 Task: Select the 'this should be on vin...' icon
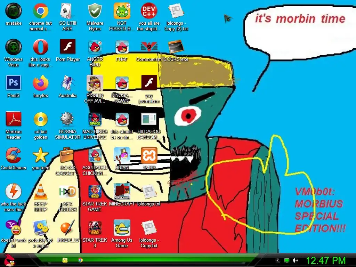click(122, 120)
